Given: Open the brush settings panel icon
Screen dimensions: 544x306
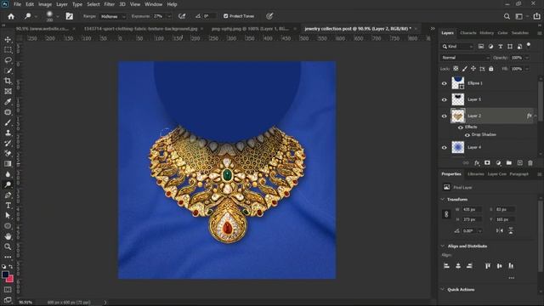Looking at the screenshot, I should (x=70, y=16).
